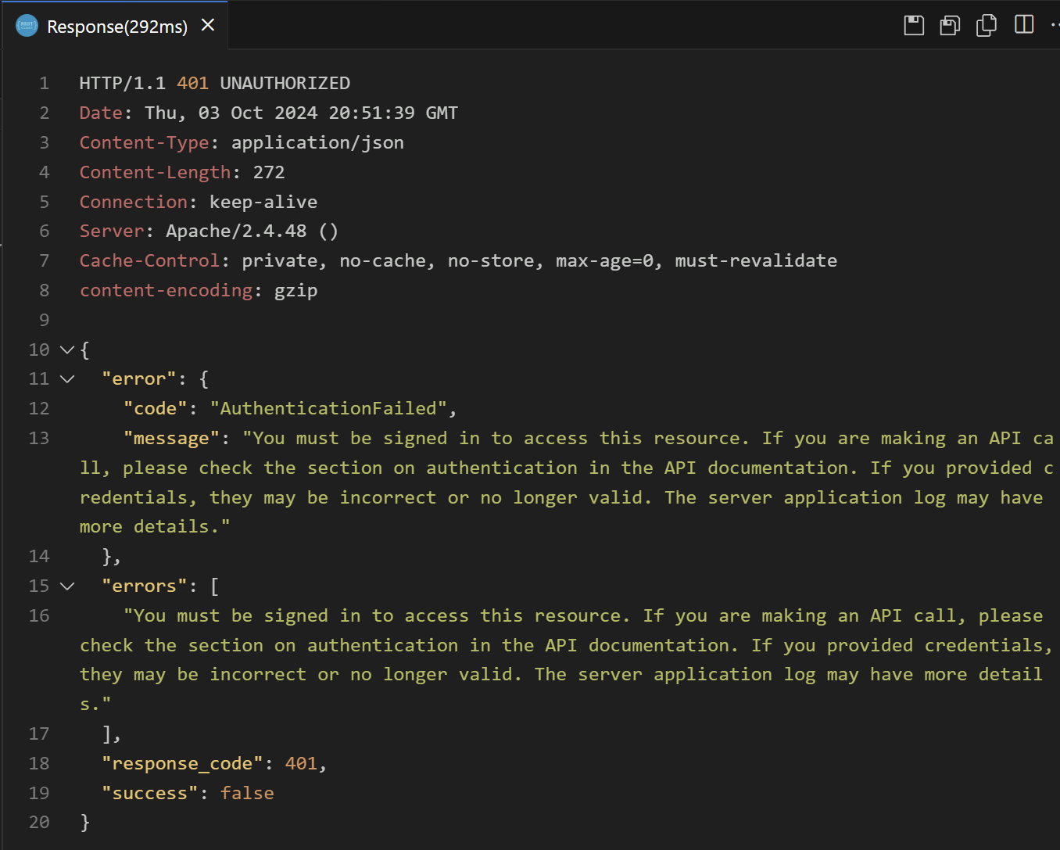The image size is (1060, 850).
Task: Click the must-revalidate directive
Action: point(756,260)
